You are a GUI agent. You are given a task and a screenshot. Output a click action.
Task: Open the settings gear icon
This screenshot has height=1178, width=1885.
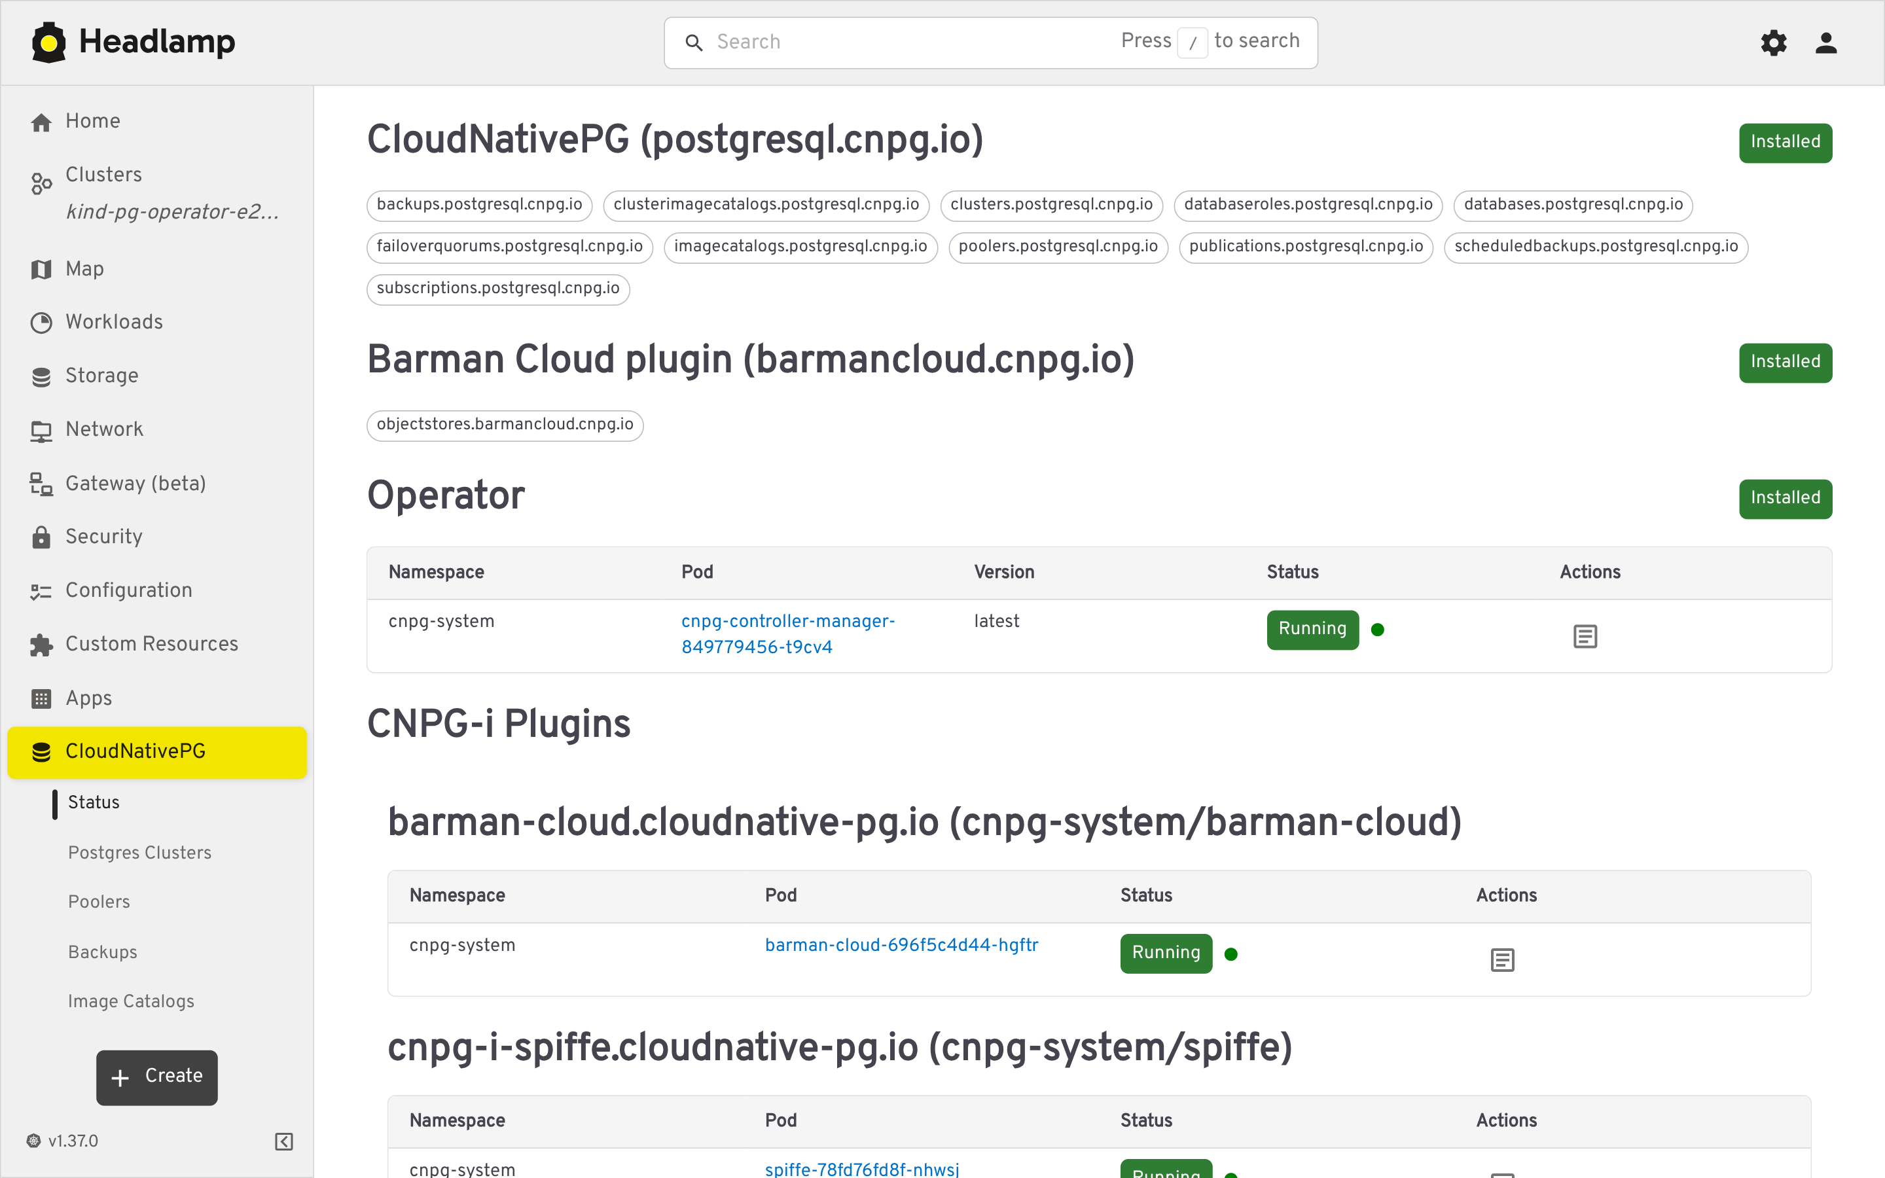[1774, 42]
